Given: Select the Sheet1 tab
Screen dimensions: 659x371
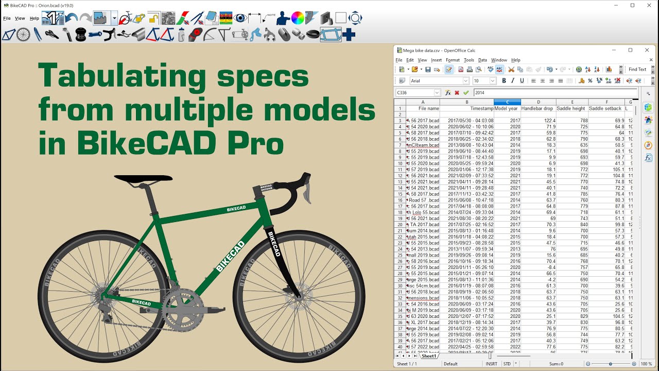Looking at the screenshot, I should pos(429,356).
